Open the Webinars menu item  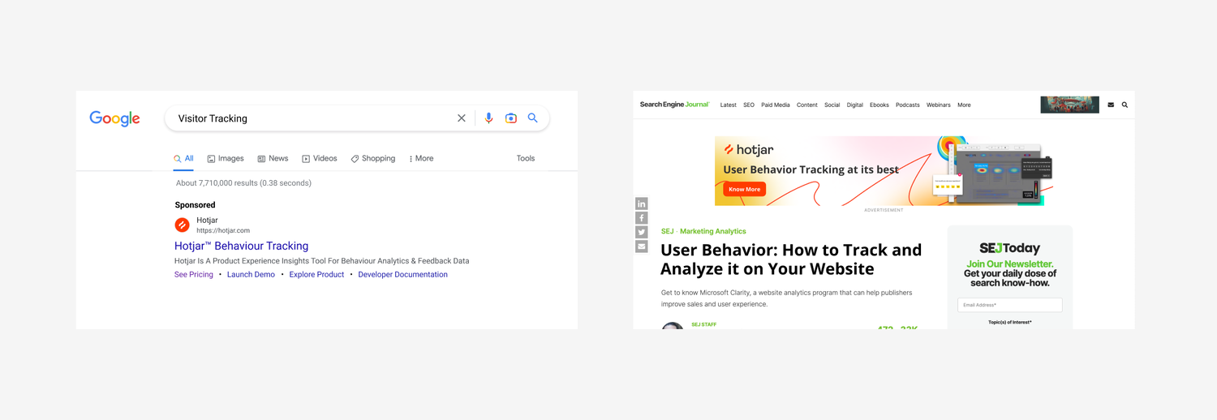939,105
